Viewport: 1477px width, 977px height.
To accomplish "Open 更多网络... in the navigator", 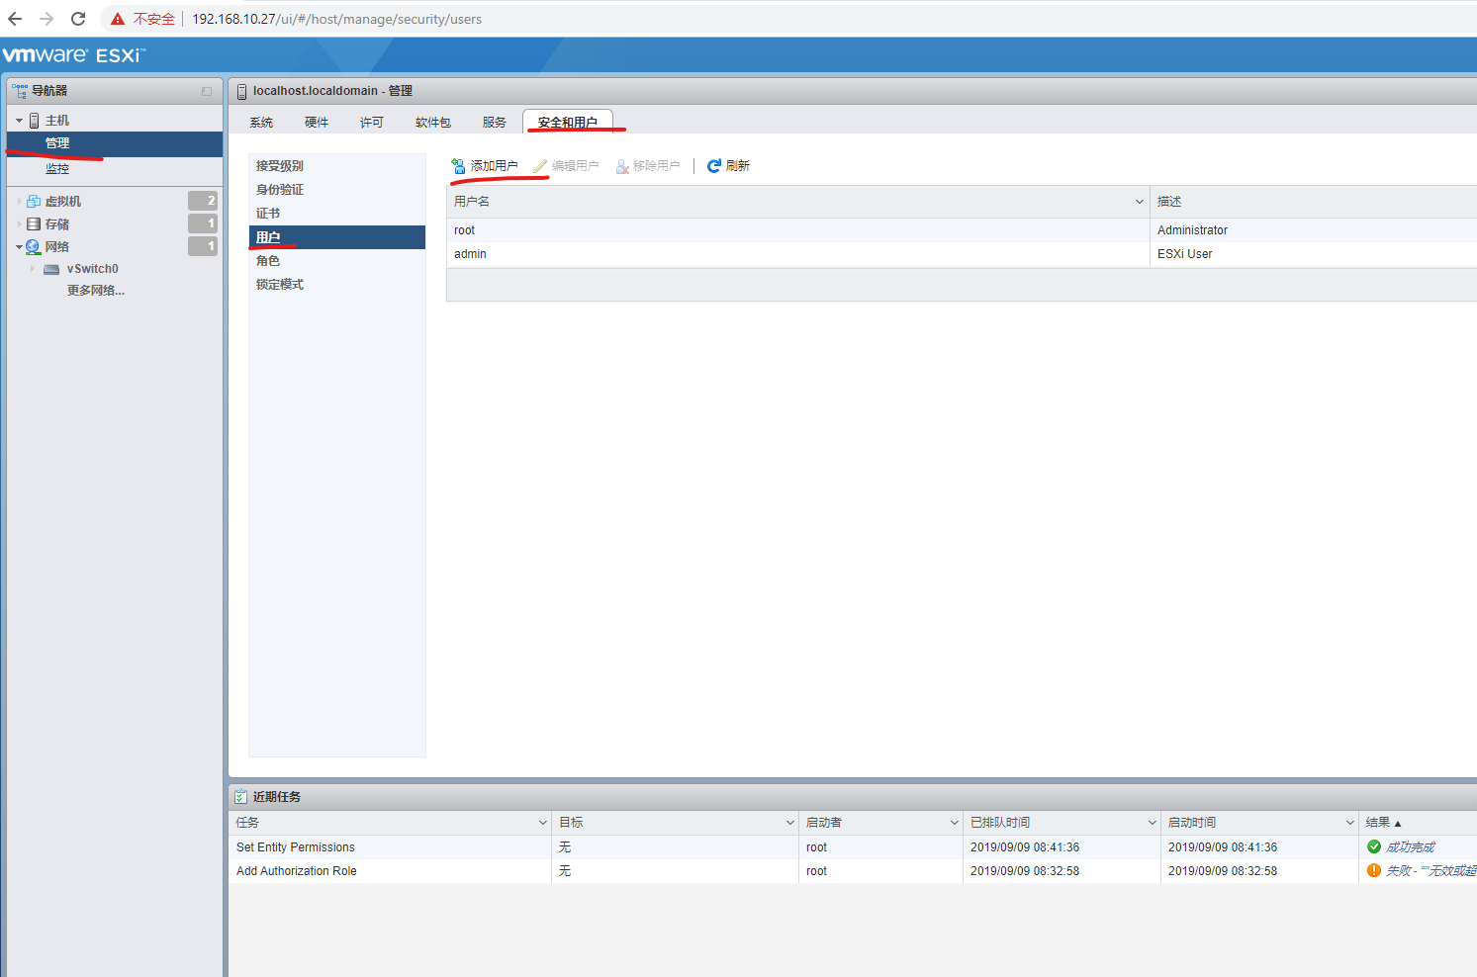I will click(96, 291).
